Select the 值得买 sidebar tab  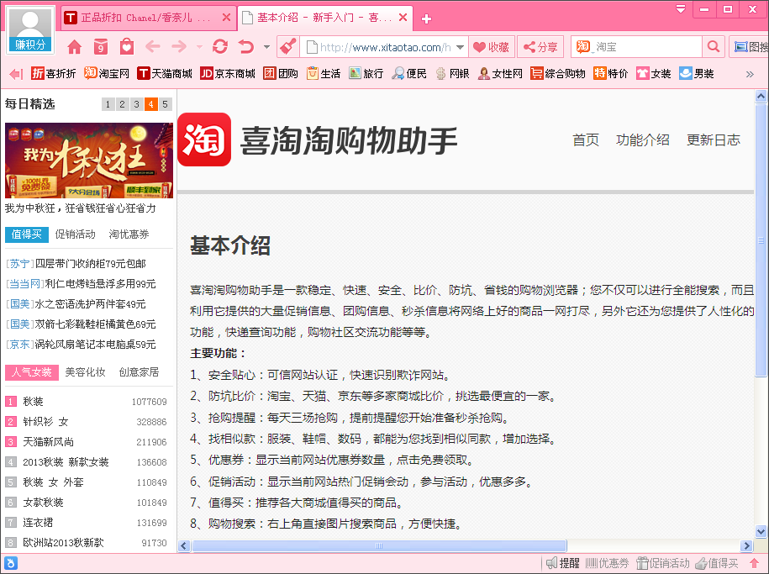pos(27,234)
